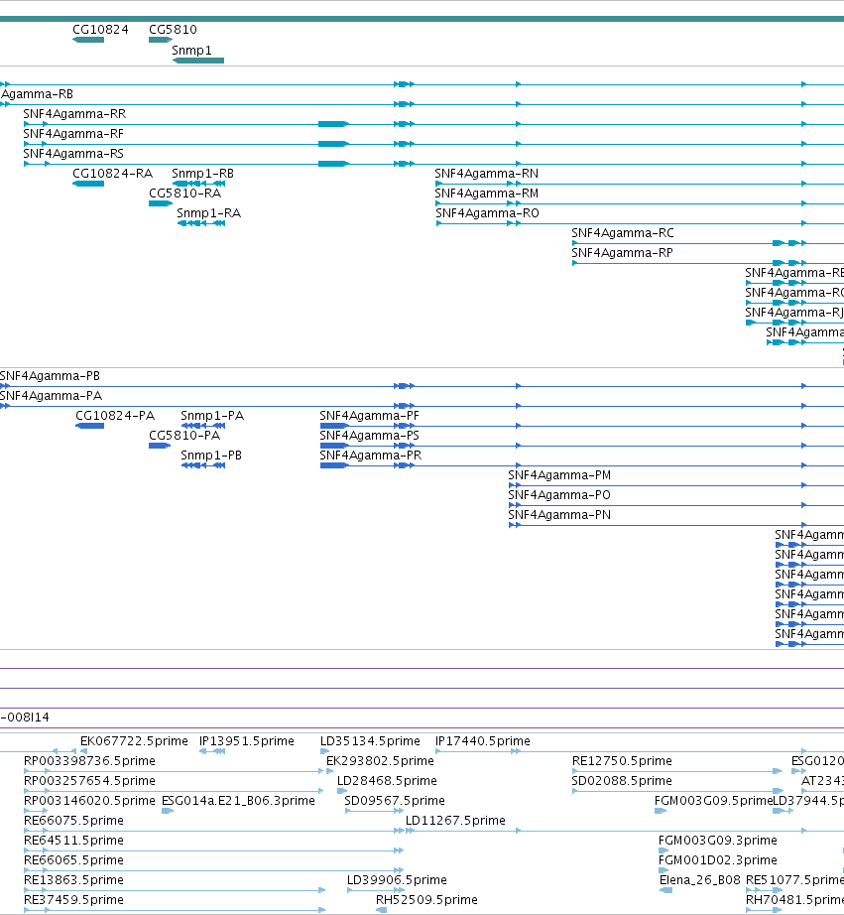This screenshot has height=915, width=844.
Task: Click the CG5810-PA protein label
Action: point(184,436)
